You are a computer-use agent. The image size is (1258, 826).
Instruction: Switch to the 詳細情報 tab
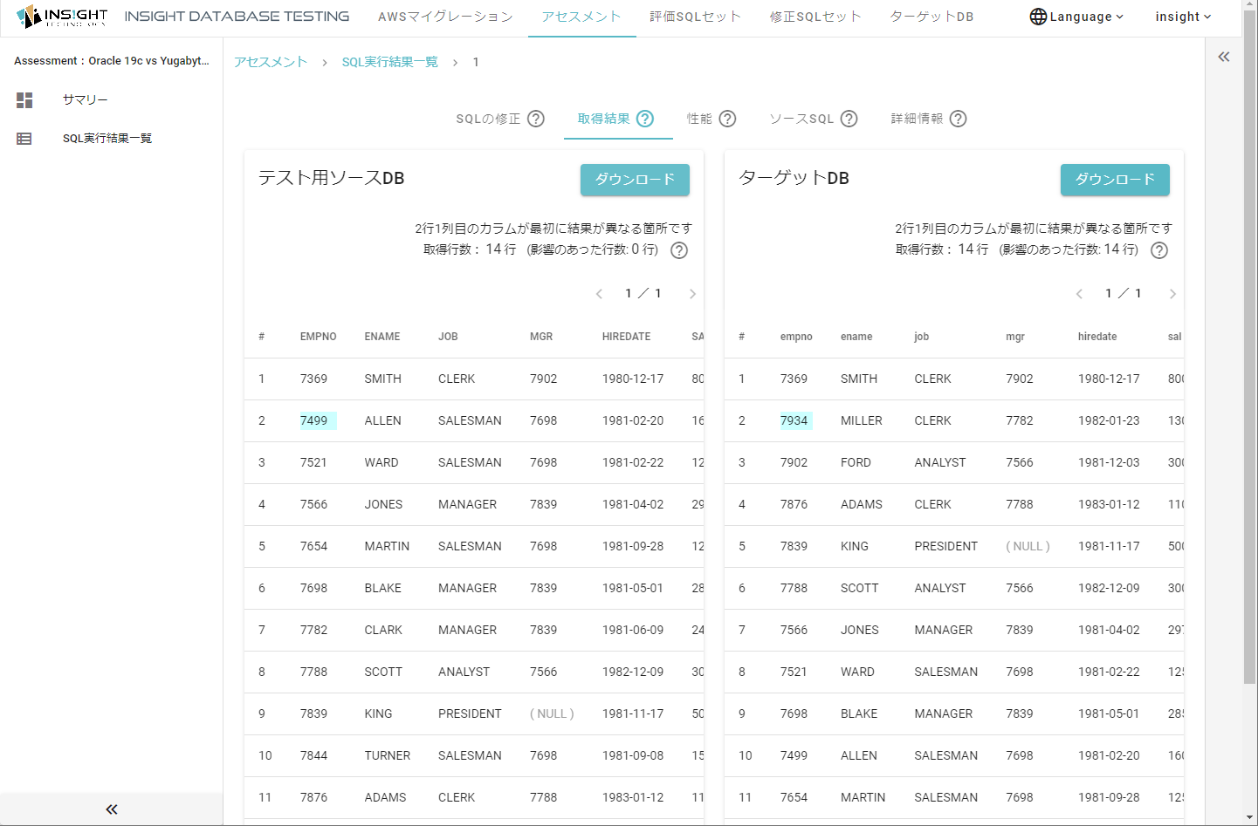pyautogui.click(x=917, y=119)
